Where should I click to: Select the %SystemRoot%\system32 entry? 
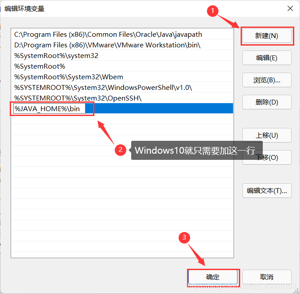(122, 56)
